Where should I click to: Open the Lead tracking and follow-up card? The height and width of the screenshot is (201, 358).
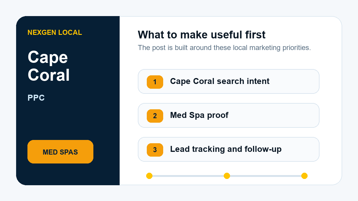(229, 149)
